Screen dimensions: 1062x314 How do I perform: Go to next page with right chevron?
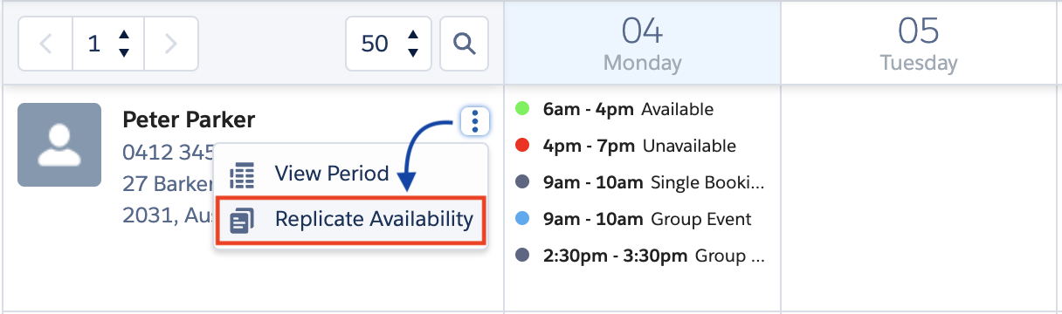[x=171, y=43]
